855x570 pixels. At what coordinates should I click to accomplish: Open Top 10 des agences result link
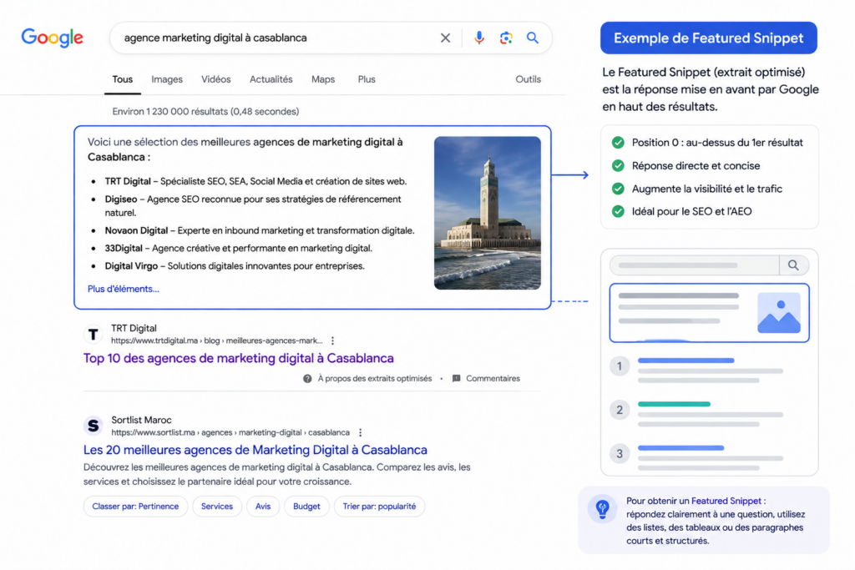(x=238, y=358)
